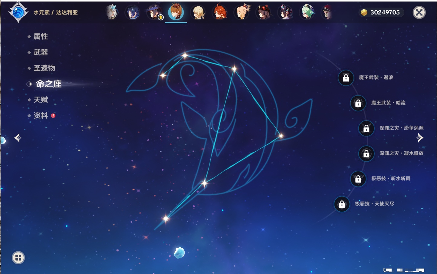The image size is (437, 274).
Task: Click the Mora coin icon
Action: (364, 12)
